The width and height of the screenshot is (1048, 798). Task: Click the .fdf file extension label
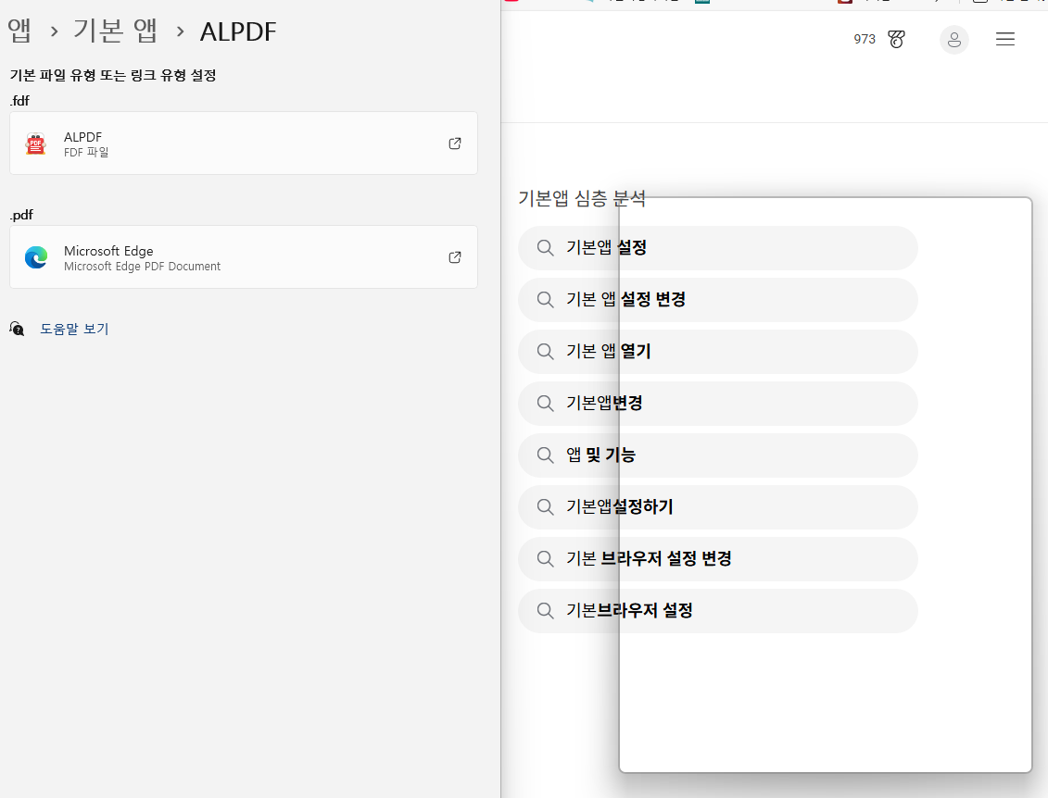[x=19, y=101]
